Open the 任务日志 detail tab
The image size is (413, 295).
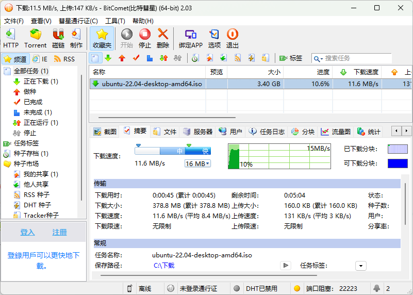click(267, 132)
